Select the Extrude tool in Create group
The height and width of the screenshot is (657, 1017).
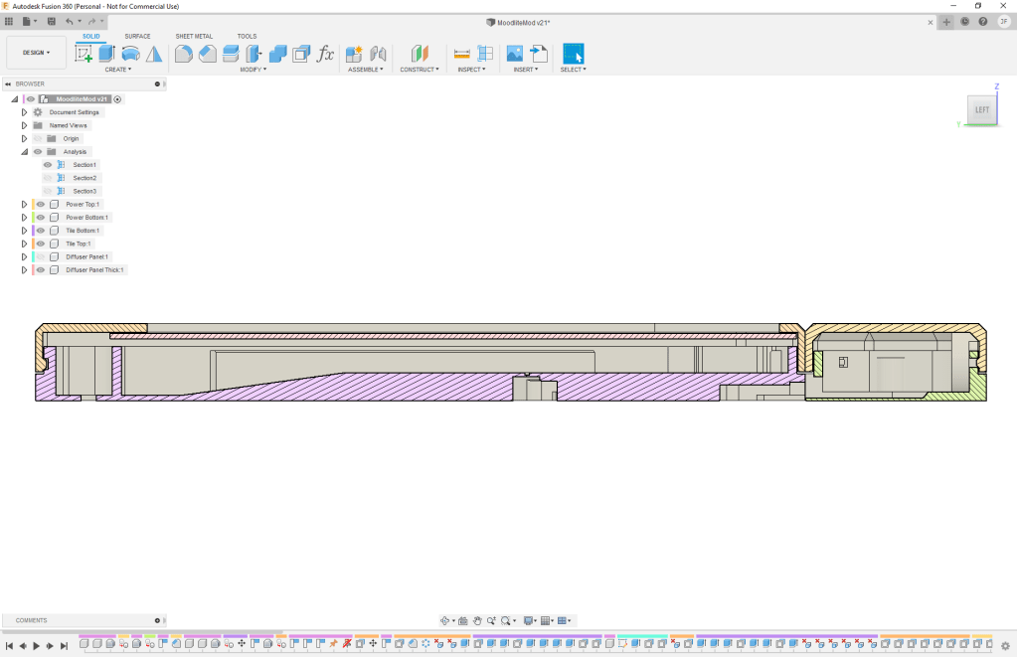tap(106, 54)
